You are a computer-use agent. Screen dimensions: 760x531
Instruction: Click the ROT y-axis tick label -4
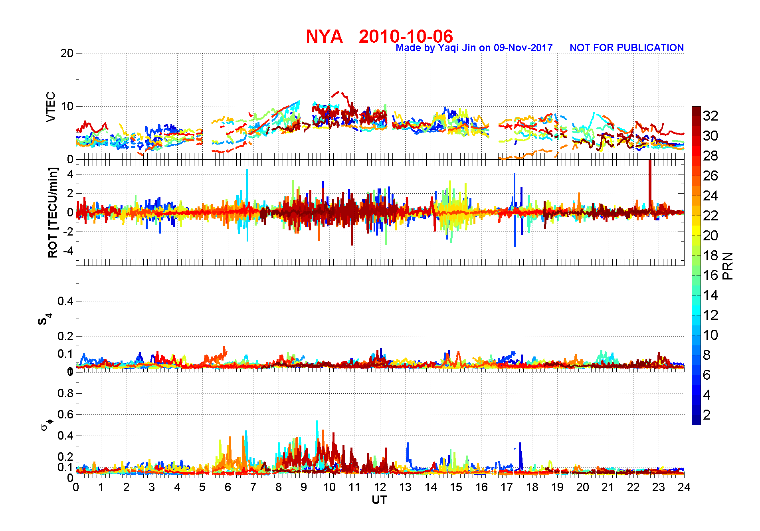67,251
